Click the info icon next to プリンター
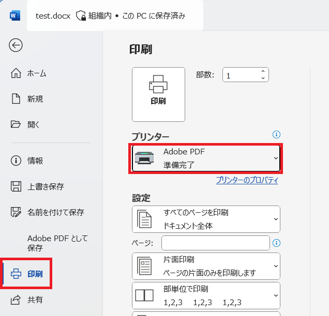Viewport: 329px width, 316px height. click(x=276, y=134)
